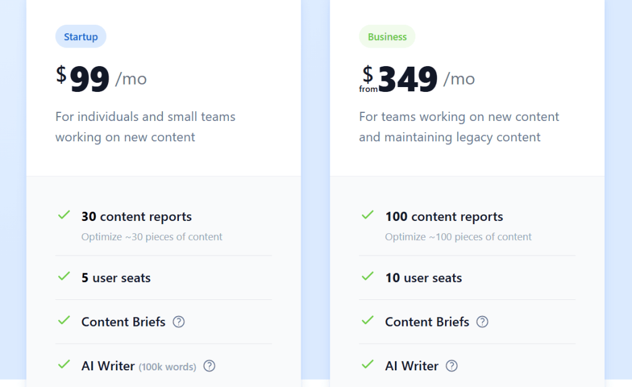This screenshot has width=632, height=387.
Task: Click the 5 user seats text
Action: 116,278
